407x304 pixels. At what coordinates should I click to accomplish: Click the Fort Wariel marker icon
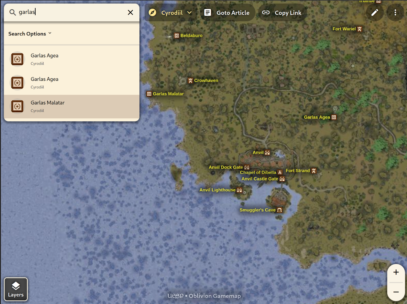click(359, 29)
